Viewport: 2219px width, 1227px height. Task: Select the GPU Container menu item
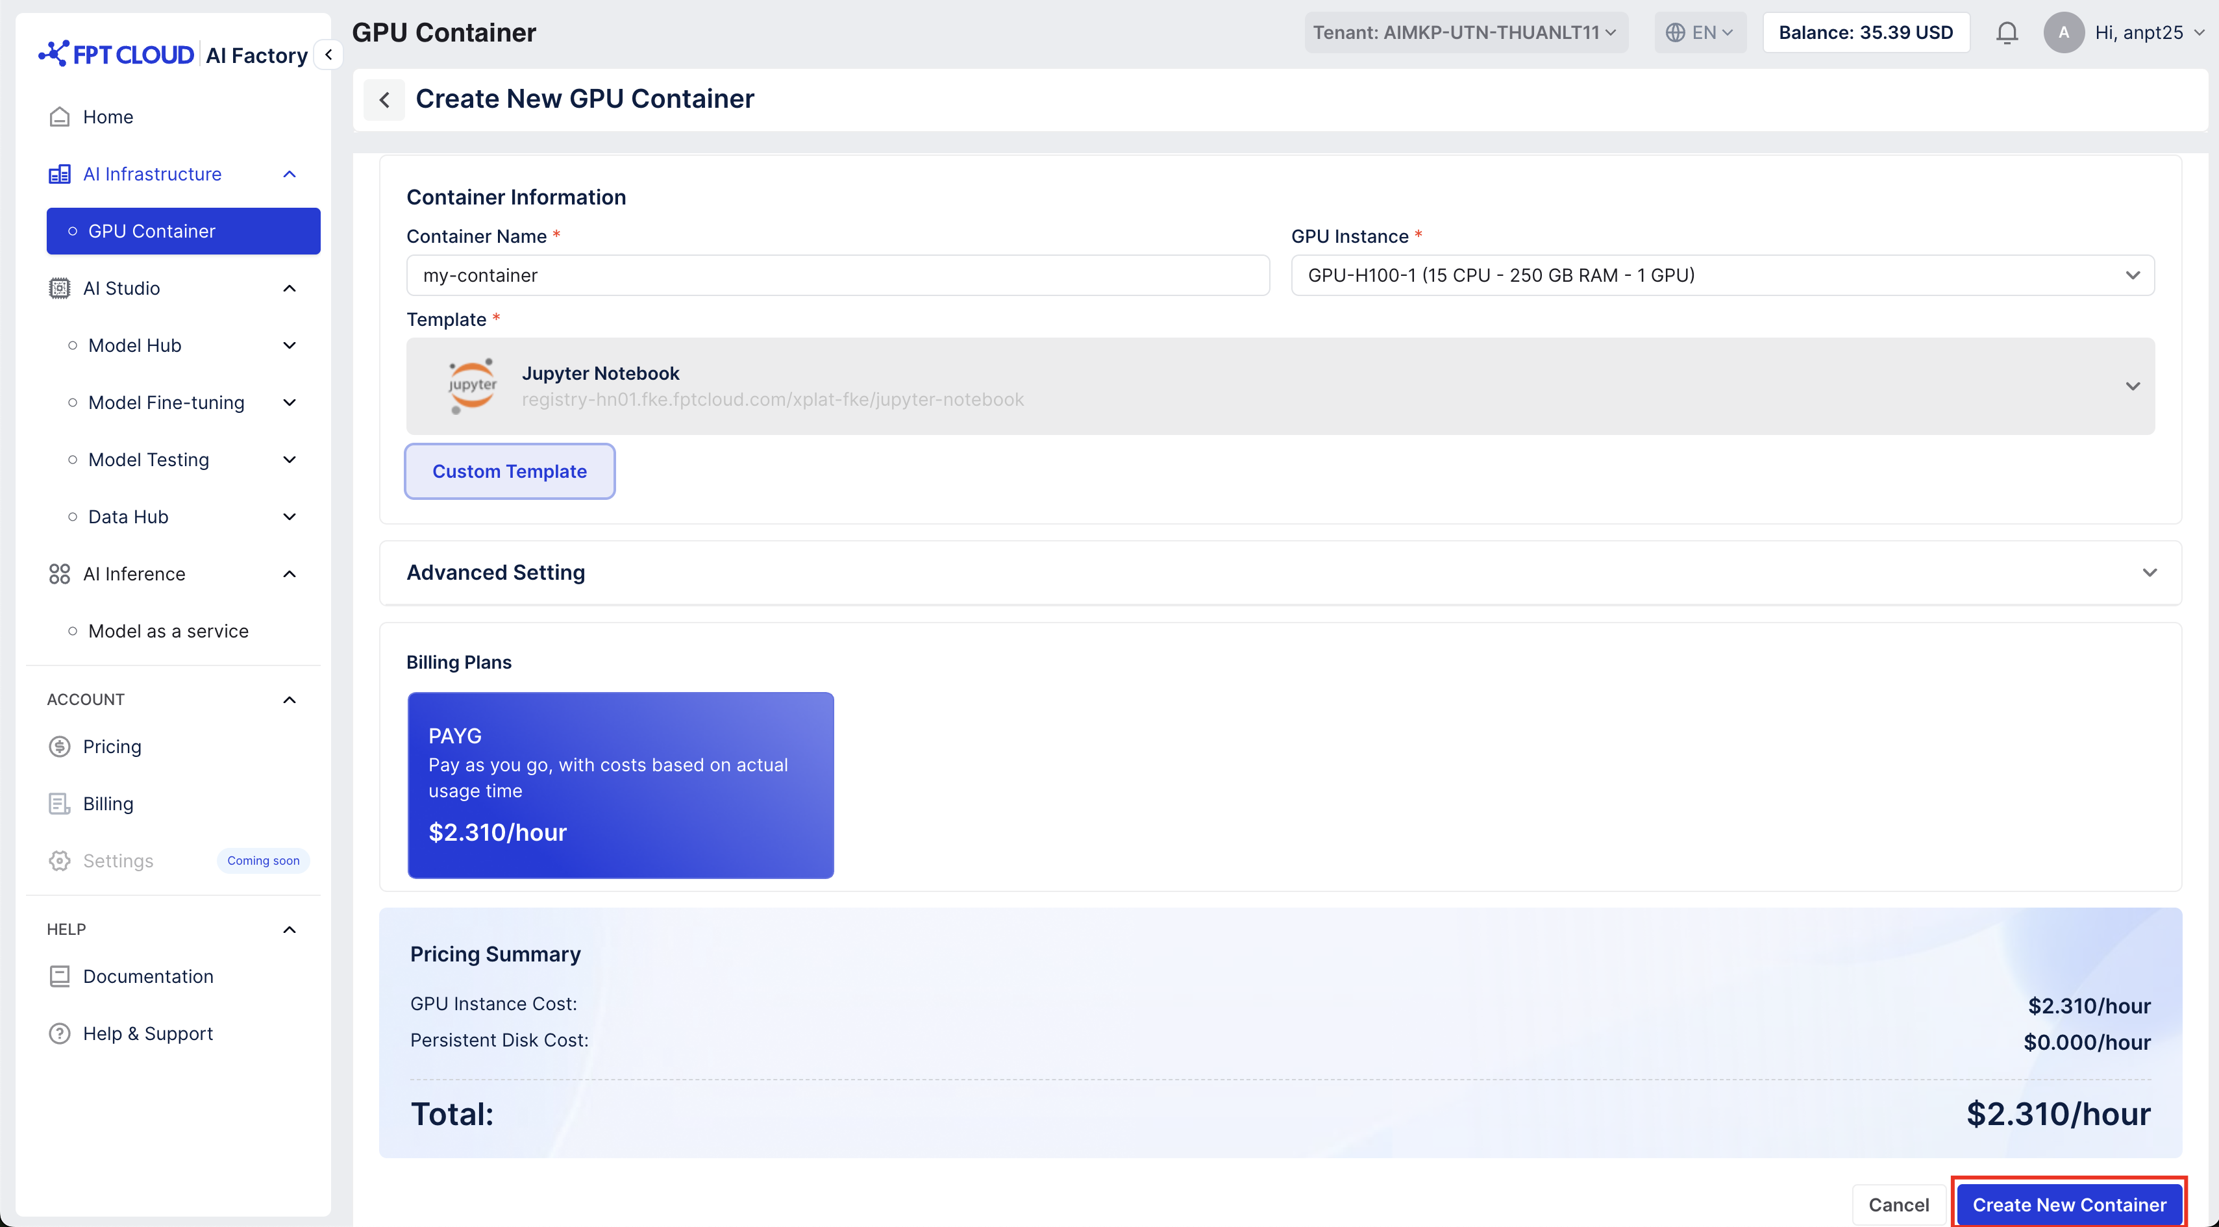[184, 231]
